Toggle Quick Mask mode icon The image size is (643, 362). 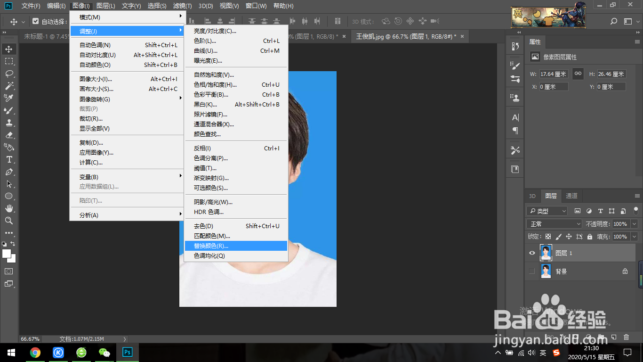click(9, 271)
